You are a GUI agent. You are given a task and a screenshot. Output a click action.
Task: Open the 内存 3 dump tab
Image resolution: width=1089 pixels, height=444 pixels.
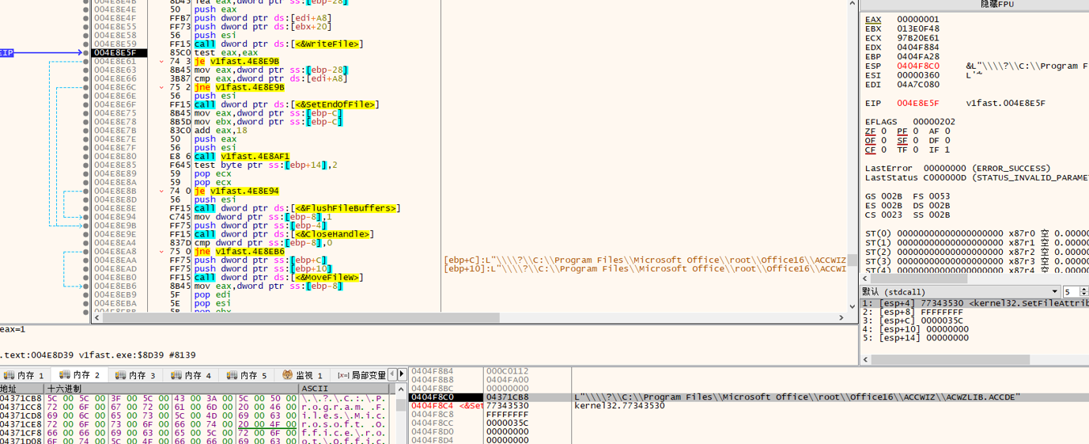point(136,375)
